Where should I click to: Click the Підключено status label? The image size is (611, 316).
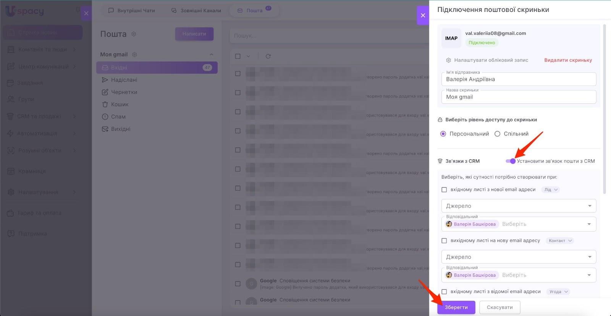tap(482, 43)
